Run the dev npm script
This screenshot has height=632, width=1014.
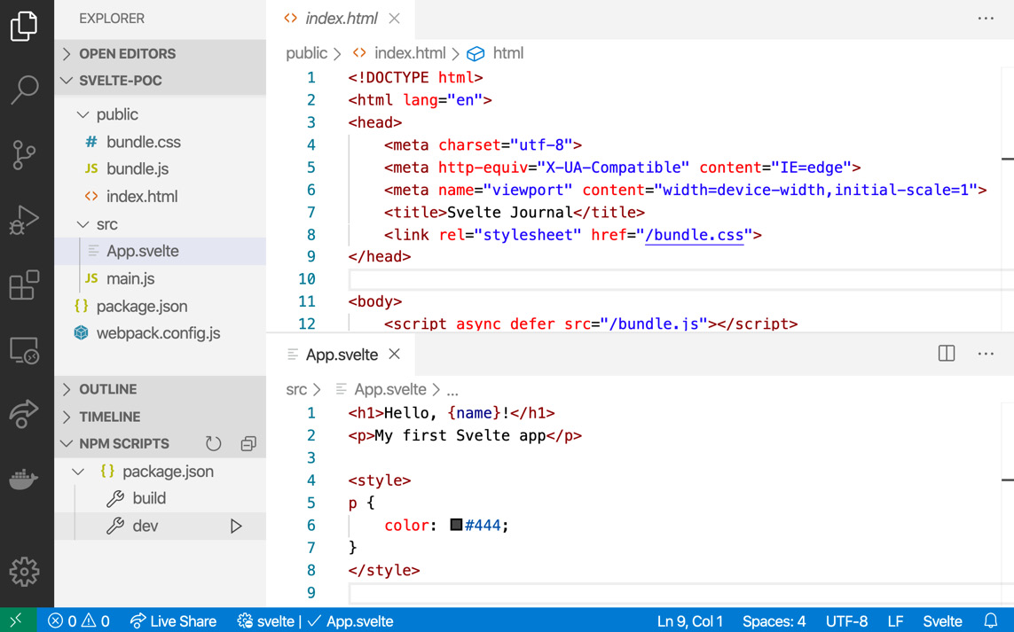236,526
